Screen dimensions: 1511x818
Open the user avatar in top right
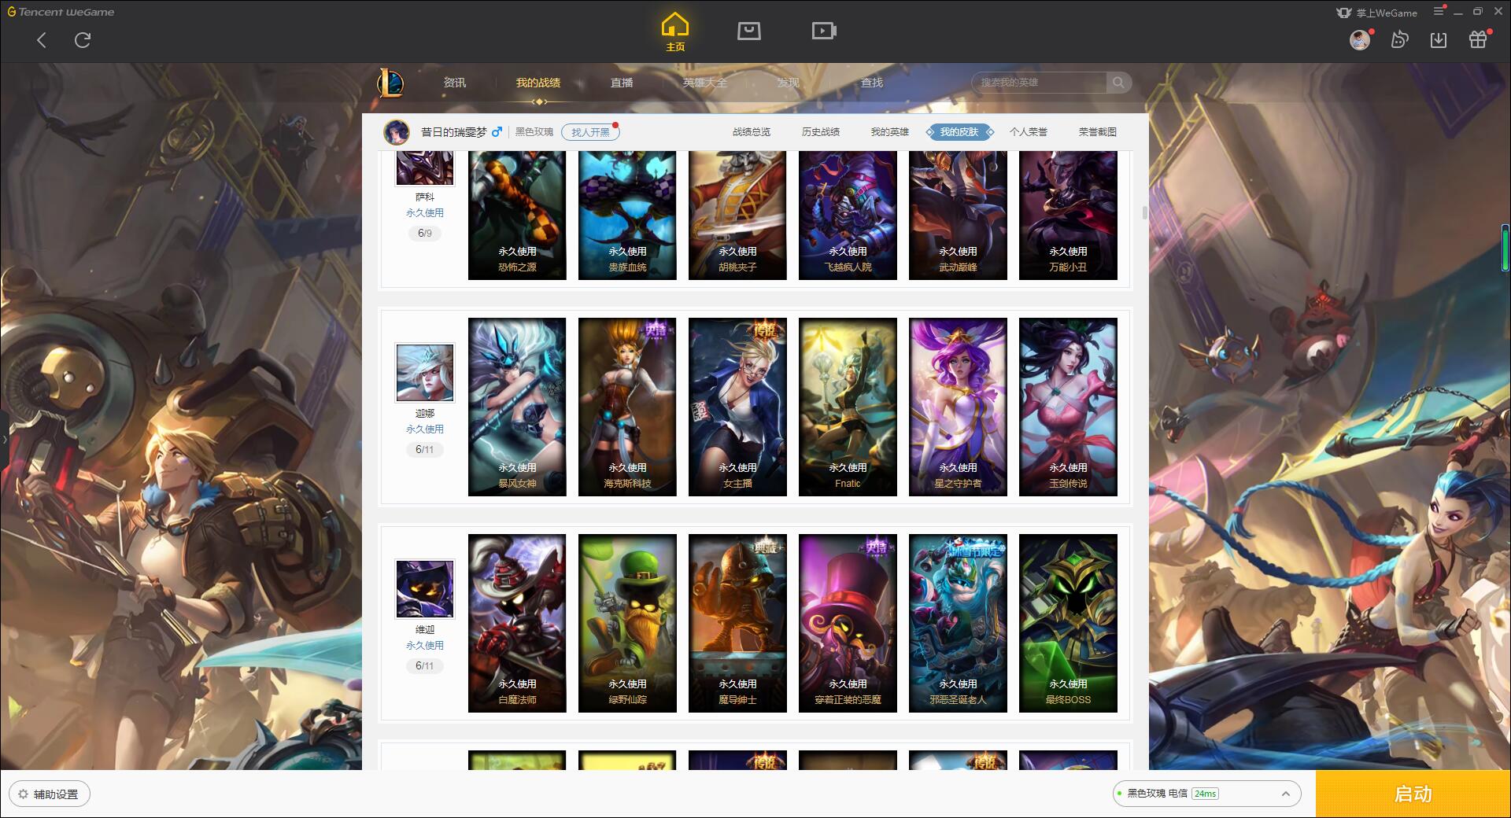pos(1360,39)
